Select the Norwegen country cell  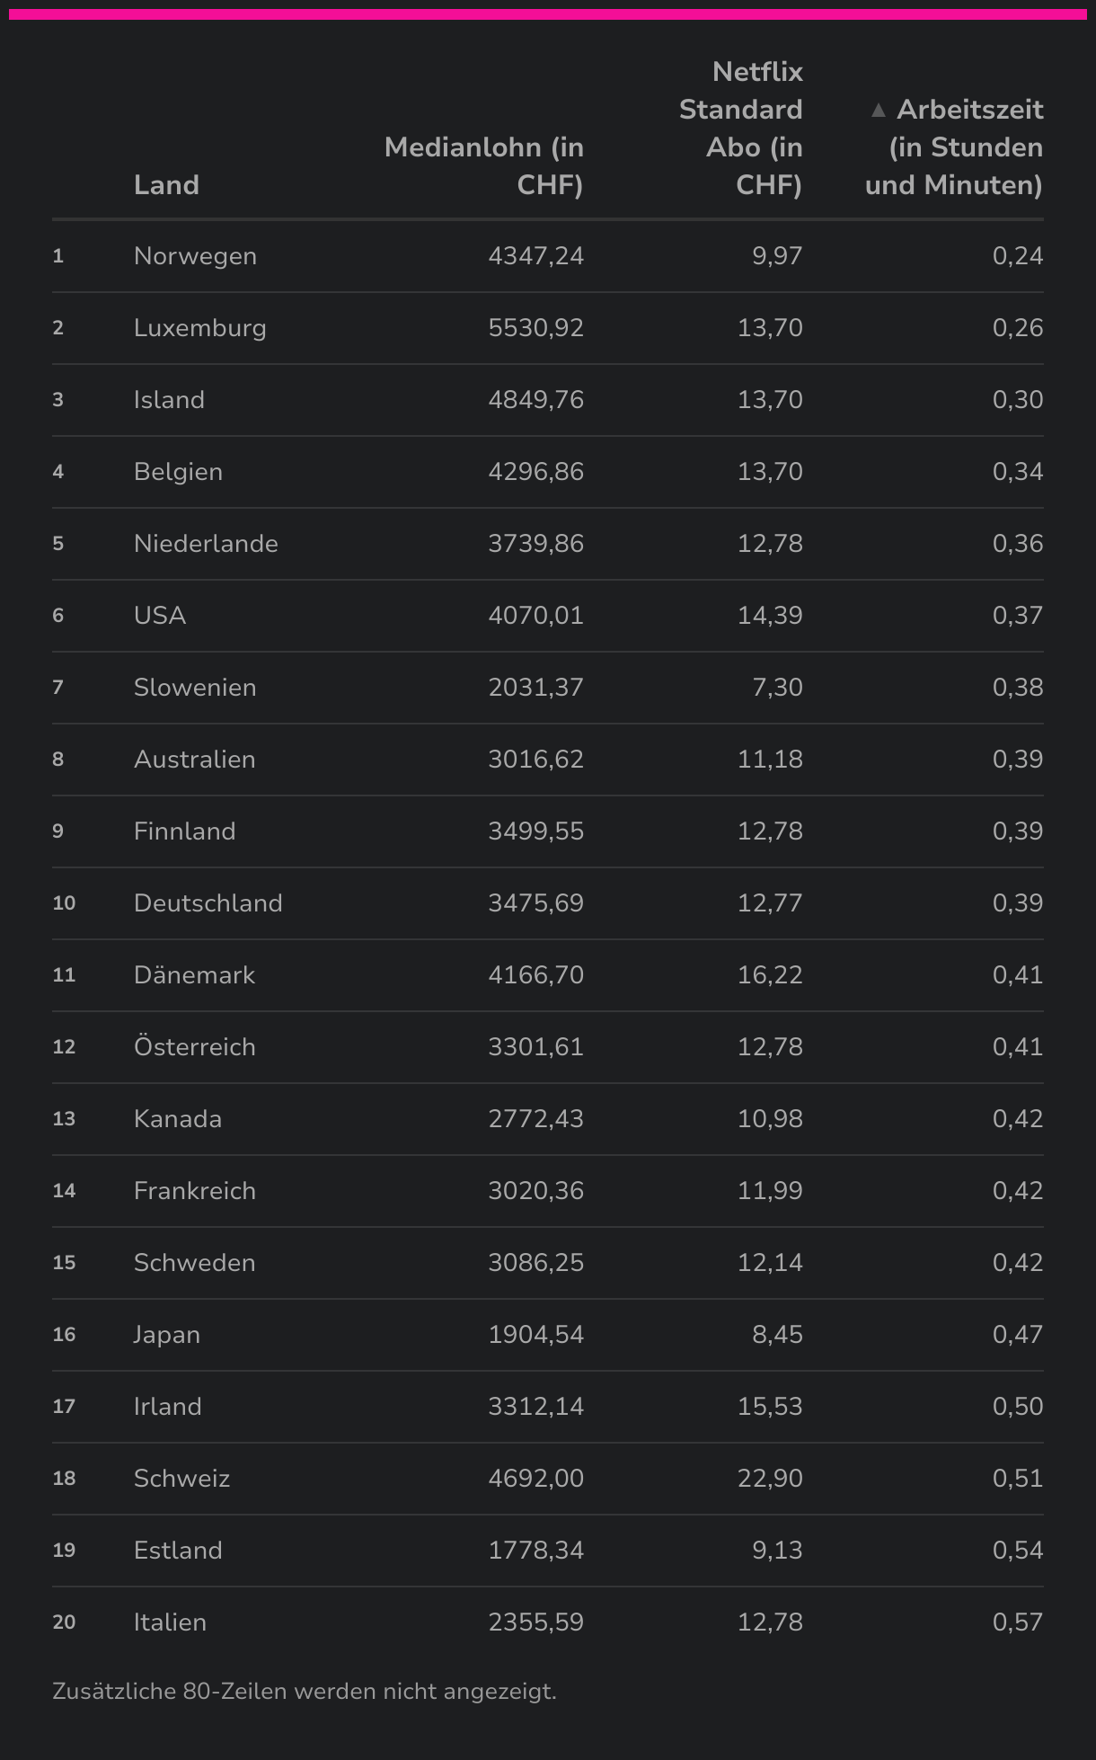coord(195,256)
